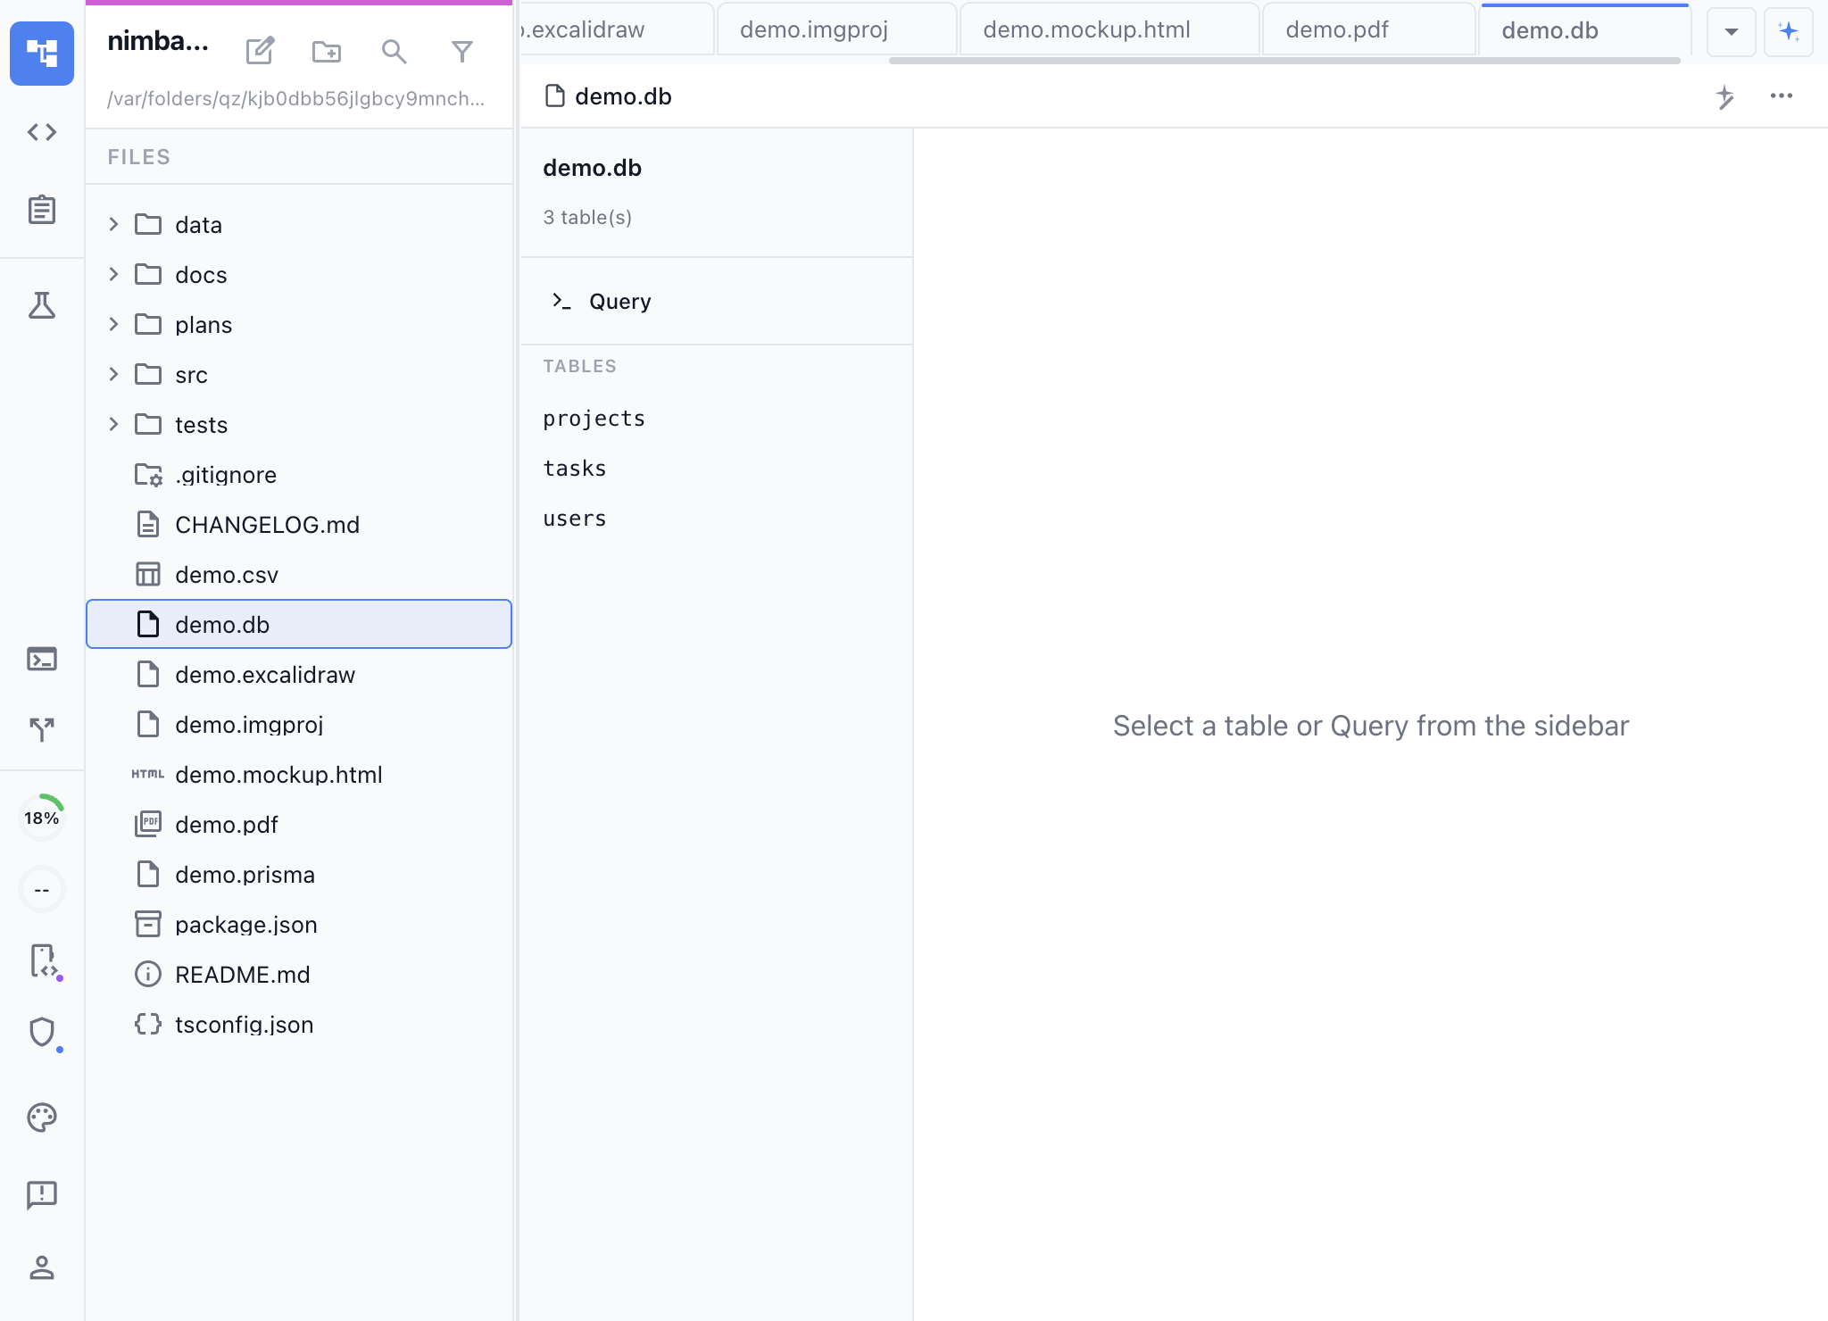Click the AI sparkle button top right
The width and height of the screenshot is (1828, 1321).
(x=1789, y=31)
